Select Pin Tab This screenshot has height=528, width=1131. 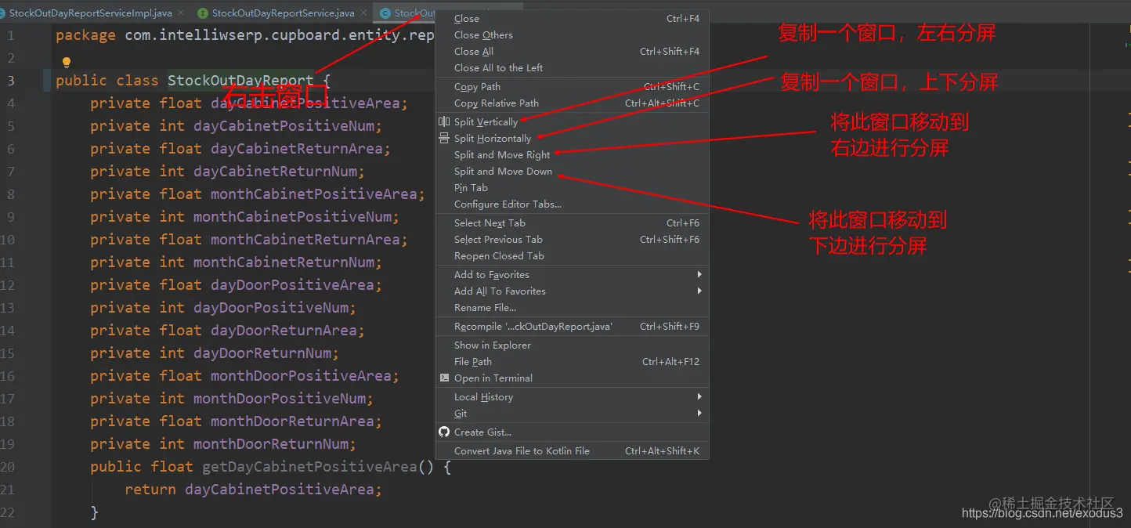tap(572, 187)
